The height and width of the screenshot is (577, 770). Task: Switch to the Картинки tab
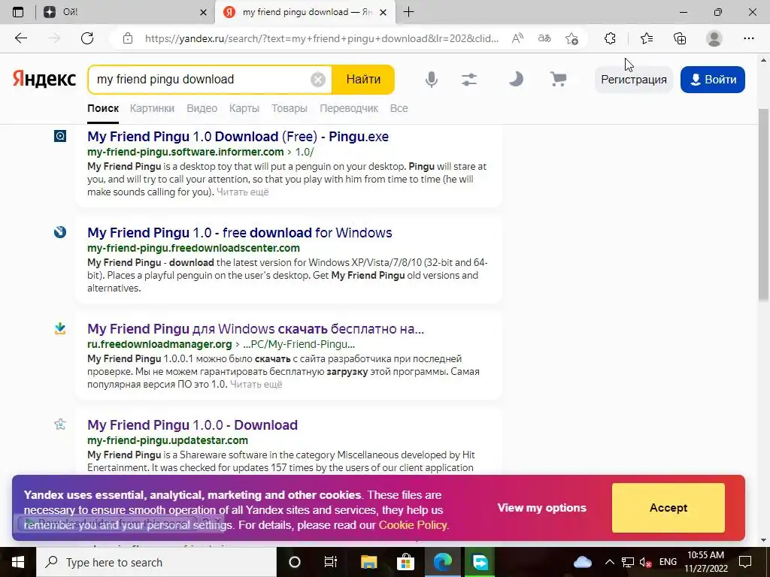click(x=152, y=108)
